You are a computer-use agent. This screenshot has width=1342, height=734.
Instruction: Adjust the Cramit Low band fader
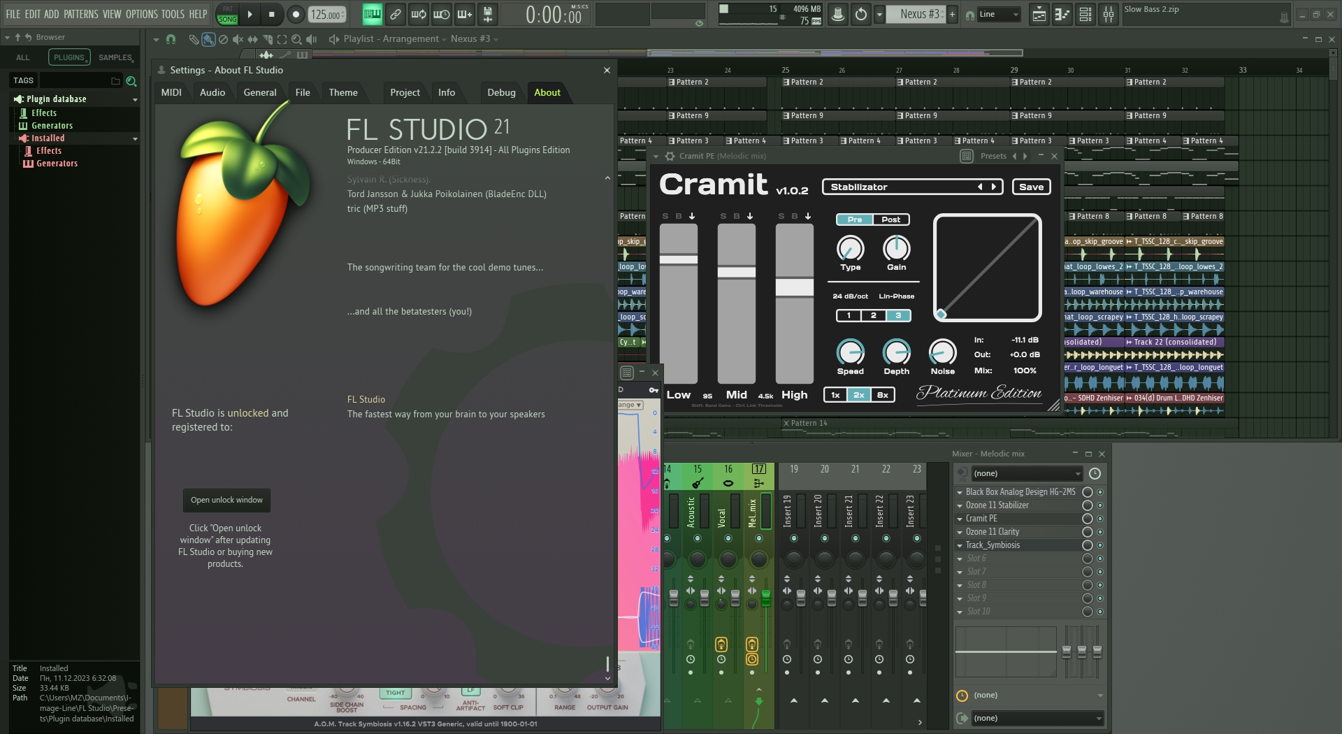click(x=679, y=260)
